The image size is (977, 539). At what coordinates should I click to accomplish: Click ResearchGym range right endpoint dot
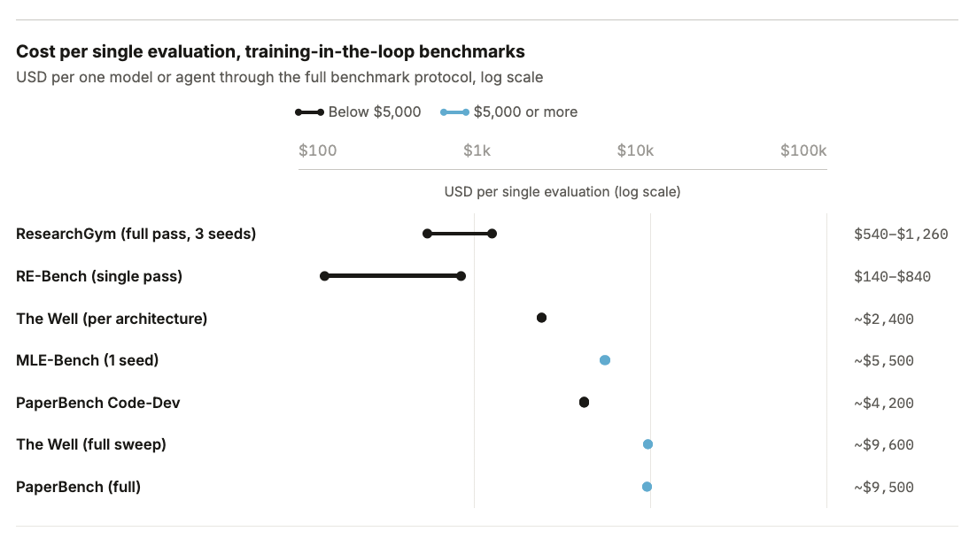[x=492, y=234]
